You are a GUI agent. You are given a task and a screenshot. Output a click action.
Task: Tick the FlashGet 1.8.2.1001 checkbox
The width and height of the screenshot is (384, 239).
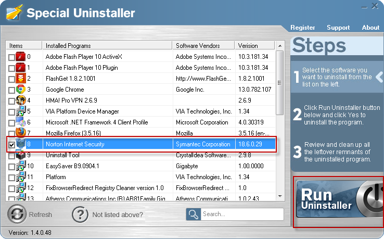pos(11,79)
